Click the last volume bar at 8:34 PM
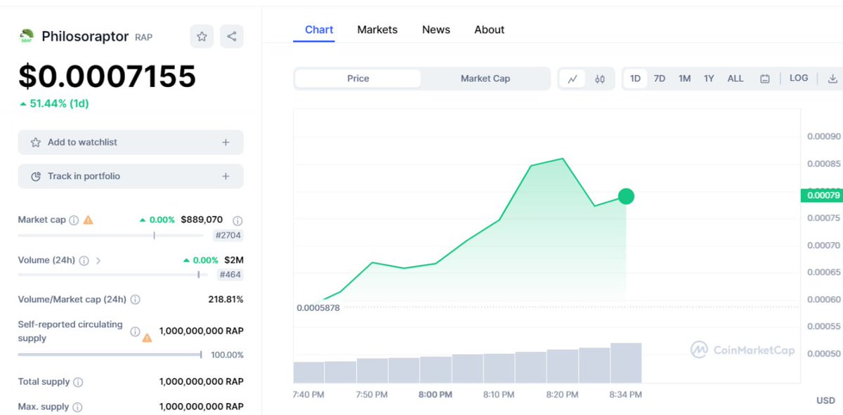The width and height of the screenshot is (843, 415). (x=626, y=362)
